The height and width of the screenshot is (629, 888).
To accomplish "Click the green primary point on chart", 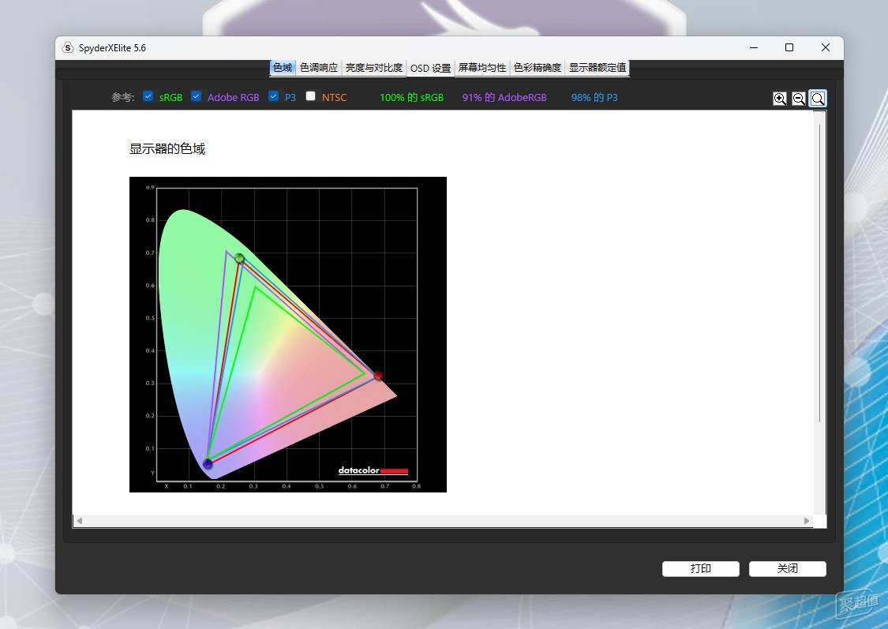I will click(x=239, y=258).
